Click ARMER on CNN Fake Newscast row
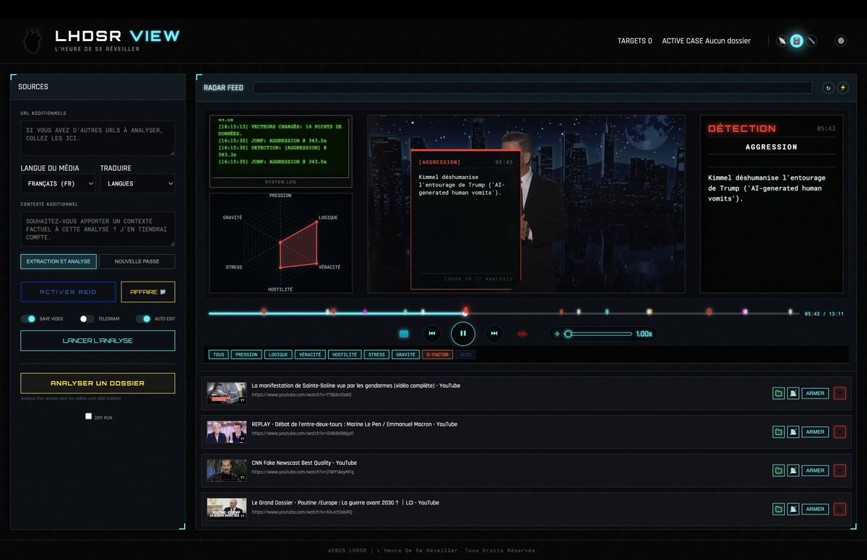Image resolution: width=867 pixels, height=560 pixels. tap(815, 471)
